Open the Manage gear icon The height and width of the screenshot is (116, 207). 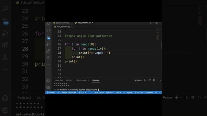[48, 87]
